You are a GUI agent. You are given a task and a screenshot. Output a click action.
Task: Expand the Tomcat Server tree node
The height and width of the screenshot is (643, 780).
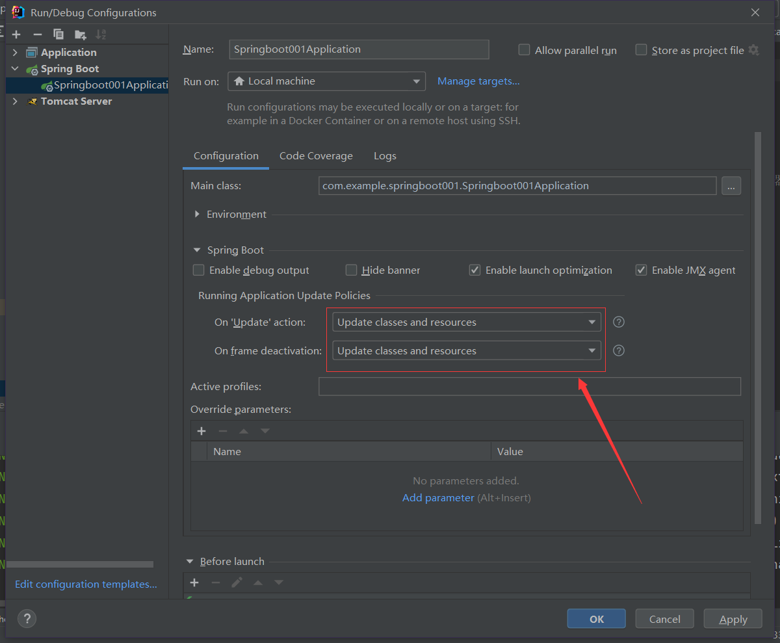point(16,101)
